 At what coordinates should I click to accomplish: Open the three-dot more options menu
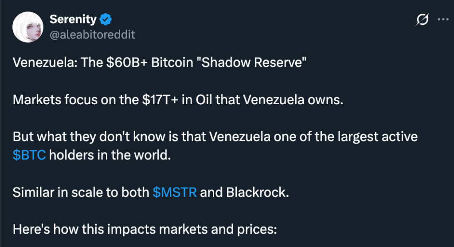click(x=443, y=20)
